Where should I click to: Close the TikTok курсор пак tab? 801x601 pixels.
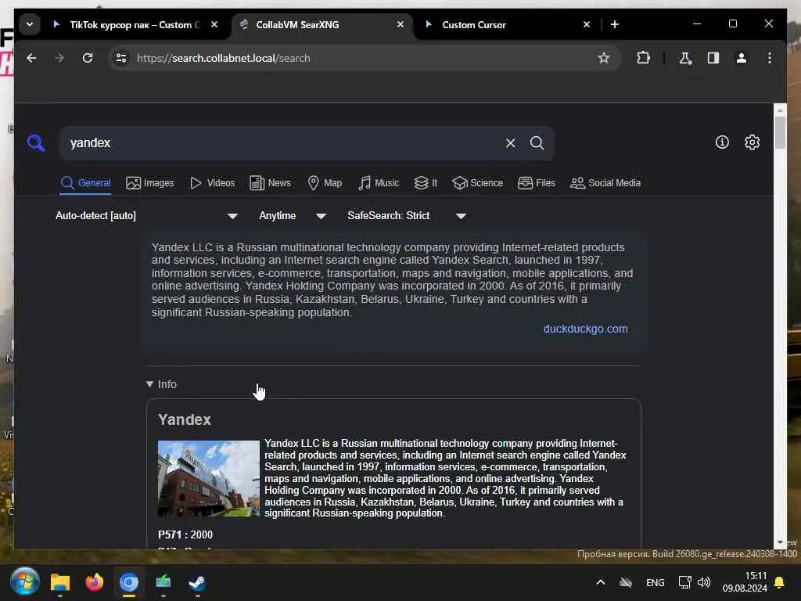click(x=214, y=24)
